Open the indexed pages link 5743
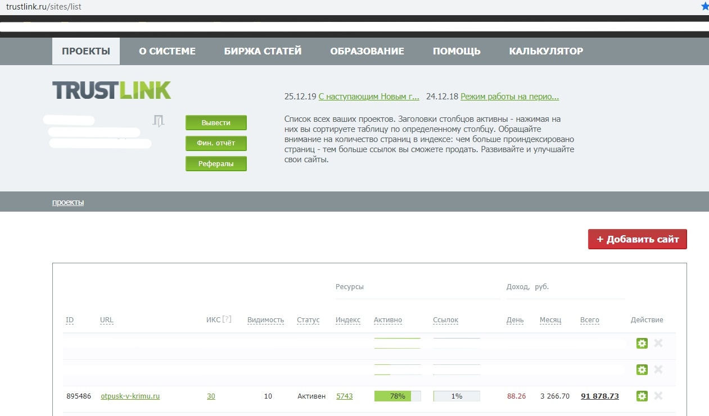Viewport: 709px width, 416px height. point(345,396)
